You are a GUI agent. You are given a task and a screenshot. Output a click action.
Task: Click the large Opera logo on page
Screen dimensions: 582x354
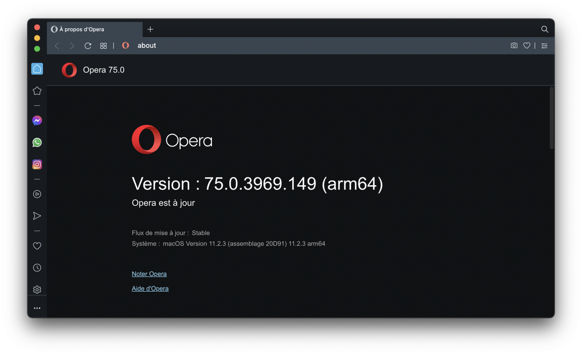[x=172, y=140]
